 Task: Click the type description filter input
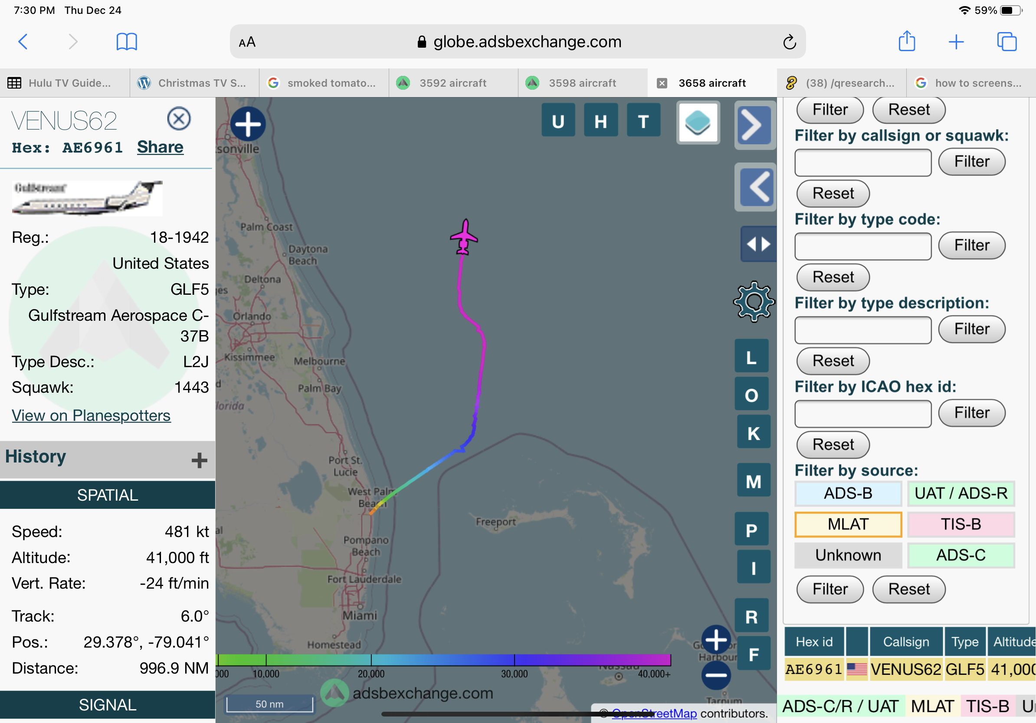click(x=862, y=330)
